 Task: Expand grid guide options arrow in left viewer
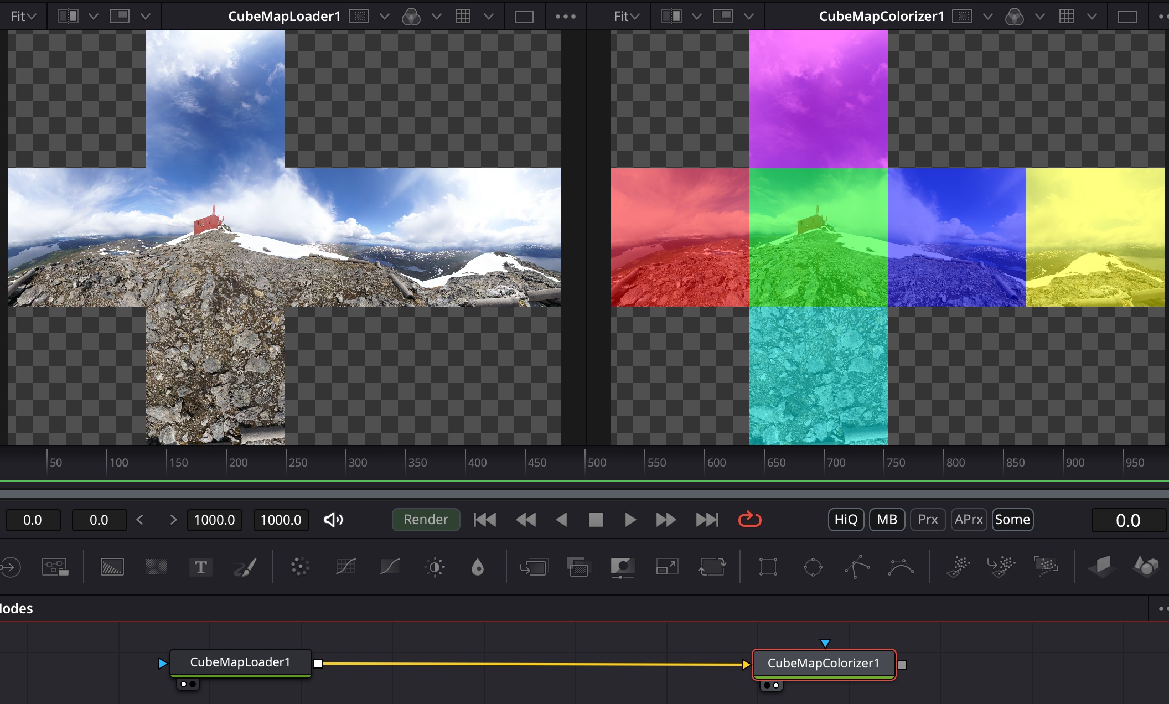point(489,17)
